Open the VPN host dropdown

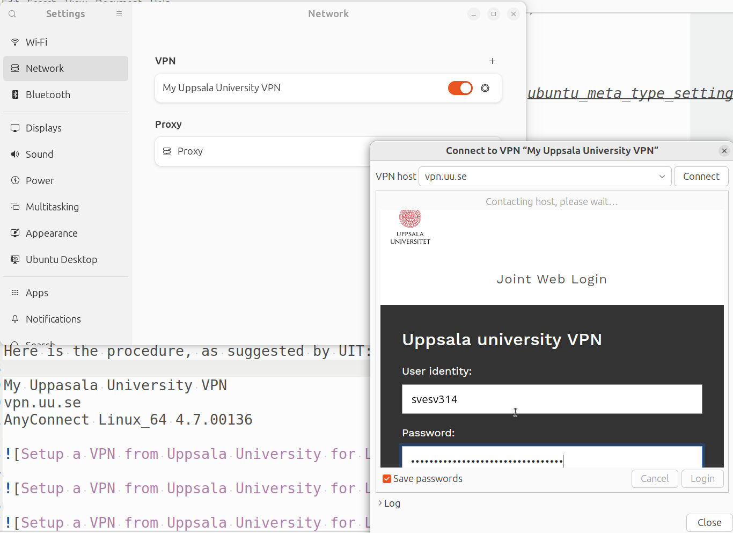click(x=662, y=176)
